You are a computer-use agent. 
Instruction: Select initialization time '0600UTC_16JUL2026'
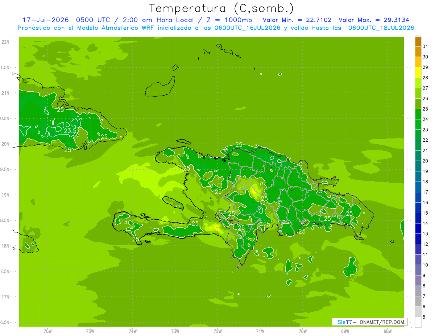tap(247, 28)
